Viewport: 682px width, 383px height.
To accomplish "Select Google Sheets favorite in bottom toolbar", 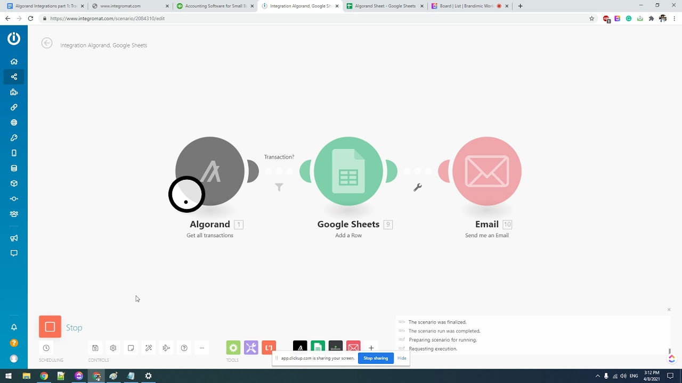I will [318, 347].
